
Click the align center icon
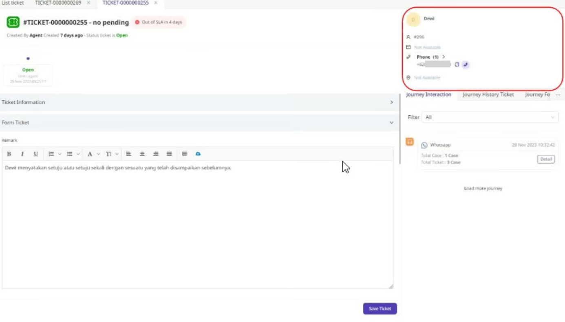tap(142, 154)
